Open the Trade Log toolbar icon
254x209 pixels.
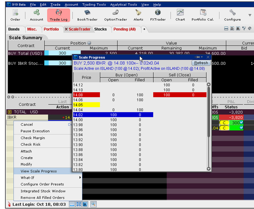(58, 15)
